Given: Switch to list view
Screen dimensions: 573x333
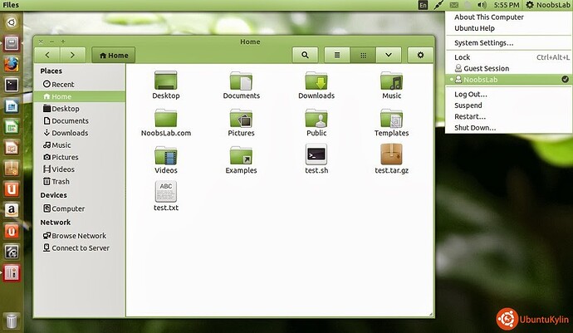Looking at the screenshot, I should [x=337, y=55].
